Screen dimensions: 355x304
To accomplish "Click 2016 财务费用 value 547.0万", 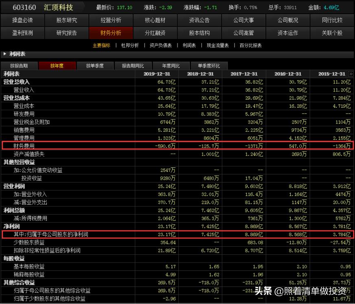I will coord(298,146).
